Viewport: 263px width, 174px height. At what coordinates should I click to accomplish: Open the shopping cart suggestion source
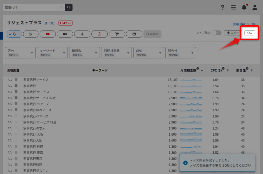pos(117,34)
